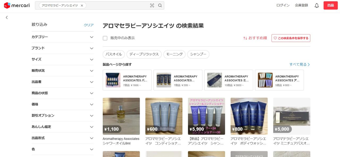The image size is (340, 157).
Task: Open the ¥600 conditioner listing image
Action: pyautogui.click(x=164, y=116)
